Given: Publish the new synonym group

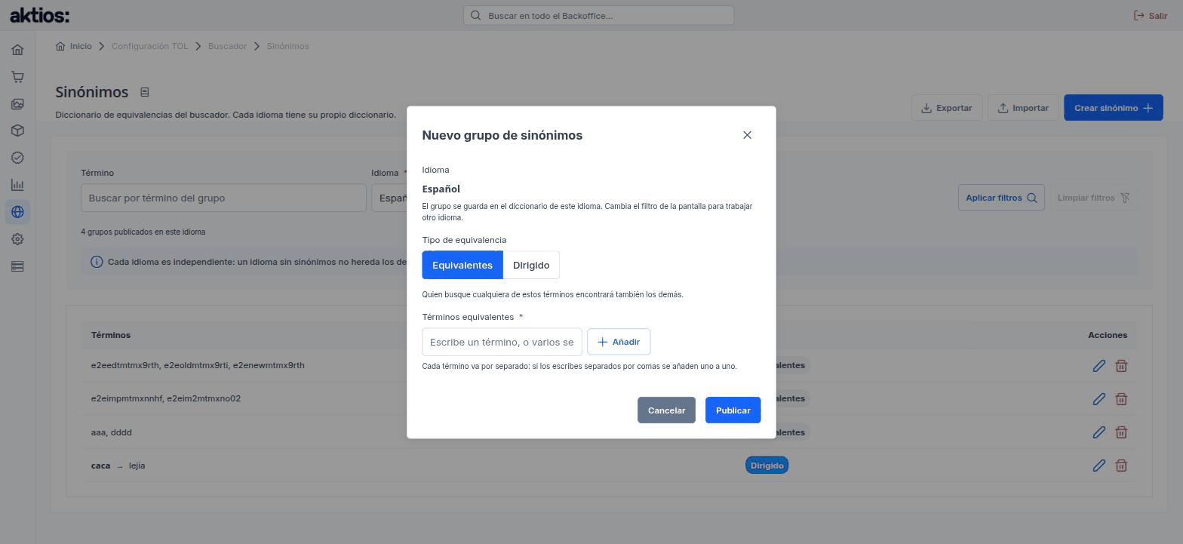Looking at the screenshot, I should click(733, 410).
